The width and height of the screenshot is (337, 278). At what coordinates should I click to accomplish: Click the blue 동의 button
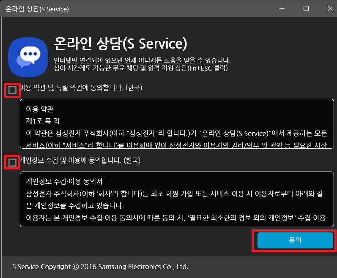pos(295,240)
